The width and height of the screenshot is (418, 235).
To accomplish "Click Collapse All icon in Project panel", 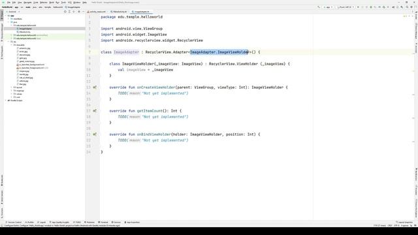I will (x=74, y=12).
